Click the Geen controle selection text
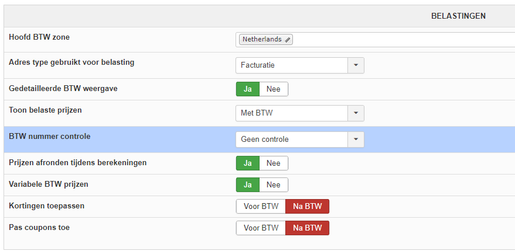Viewport: 515px width, 251px height. [x=265, y=140]
